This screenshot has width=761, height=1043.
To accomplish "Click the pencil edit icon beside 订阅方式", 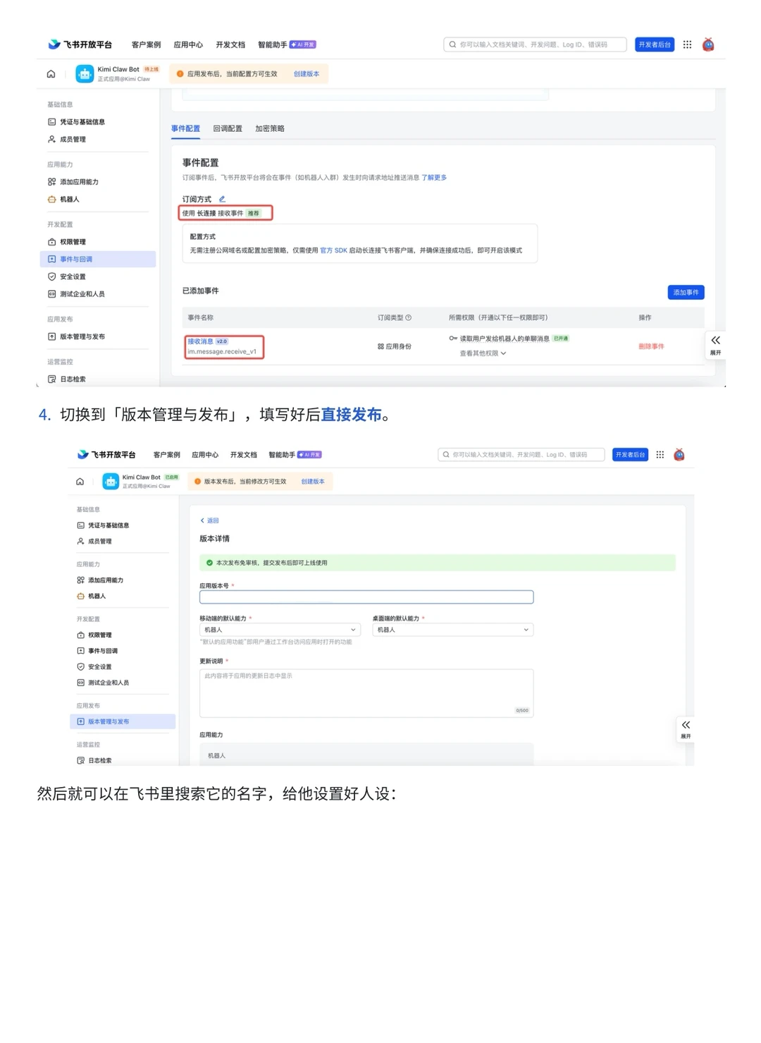I will (x=222, y=199).
